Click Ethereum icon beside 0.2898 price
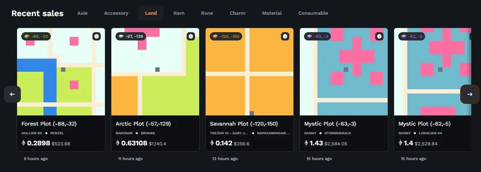The width and height of the screenshot is (481, 172). tap(23, 143)
